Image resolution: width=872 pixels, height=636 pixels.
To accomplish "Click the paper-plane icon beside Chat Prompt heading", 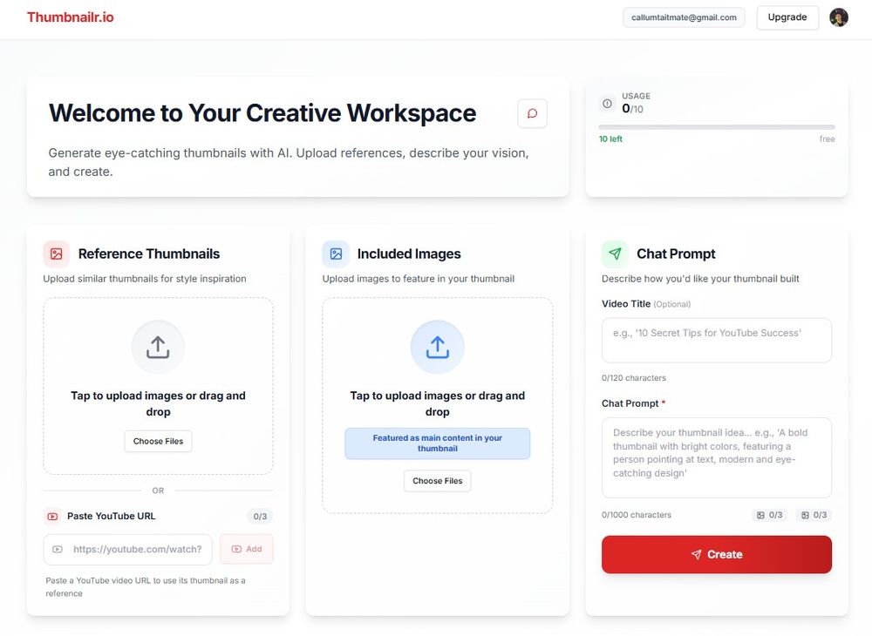I will 616,254.
